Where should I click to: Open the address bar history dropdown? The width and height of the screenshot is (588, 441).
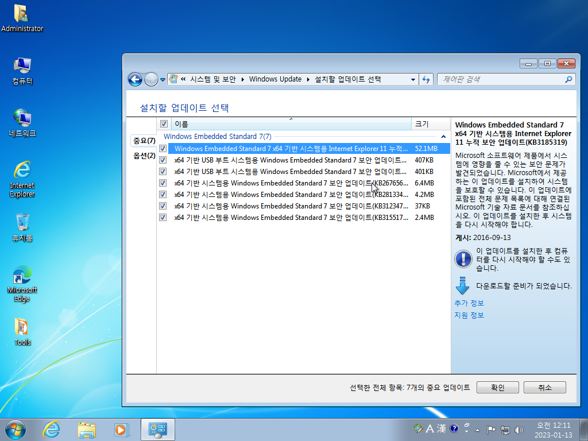pyautogui.click(x=413, y=79)
